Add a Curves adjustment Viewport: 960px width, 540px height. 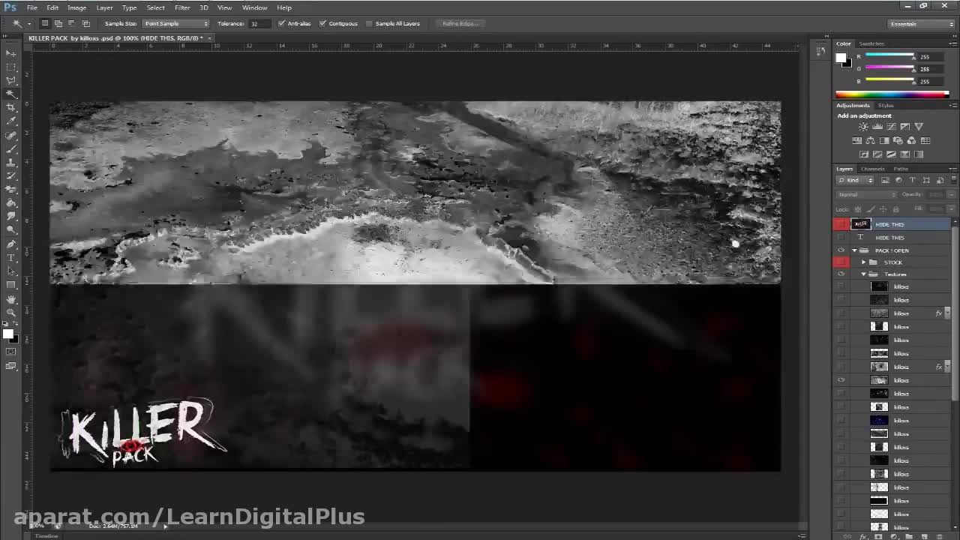890,127
